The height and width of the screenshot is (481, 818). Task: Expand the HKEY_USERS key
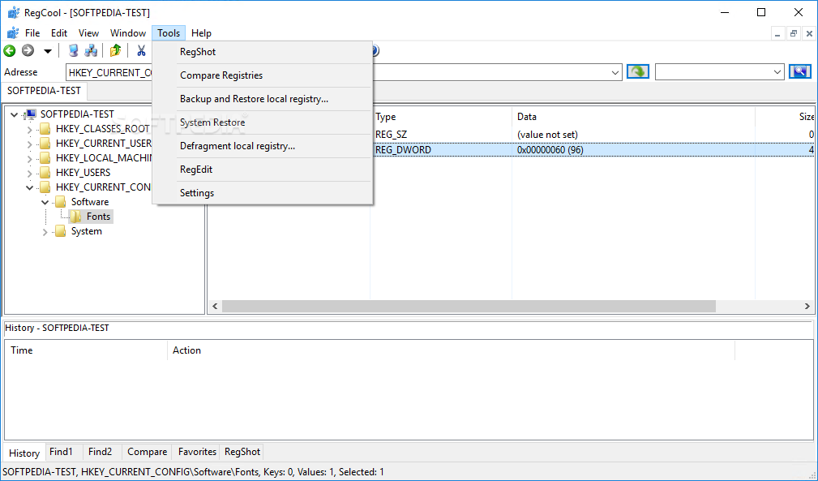click(29, 174)
